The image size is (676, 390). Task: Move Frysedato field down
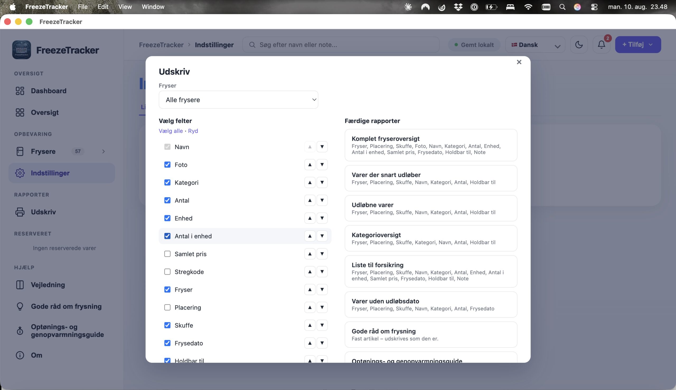pos(322,343)
